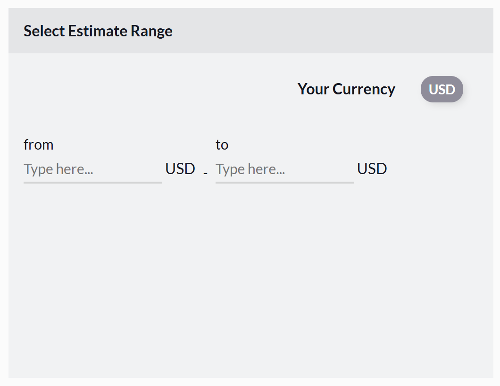Click the USD currency pill button

pyautogui.click(x=442, y=89)
